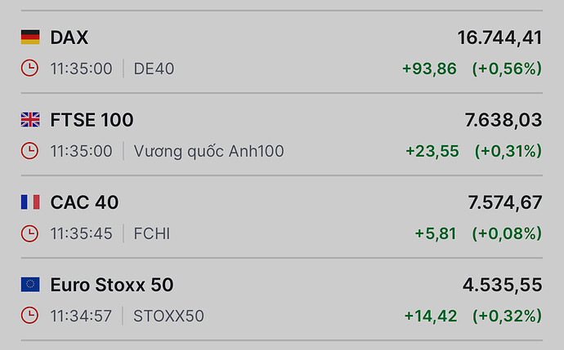This screenshot has width=564, height=350.
Task: Open the FTSE 100 index name
Action: [92, 120]
